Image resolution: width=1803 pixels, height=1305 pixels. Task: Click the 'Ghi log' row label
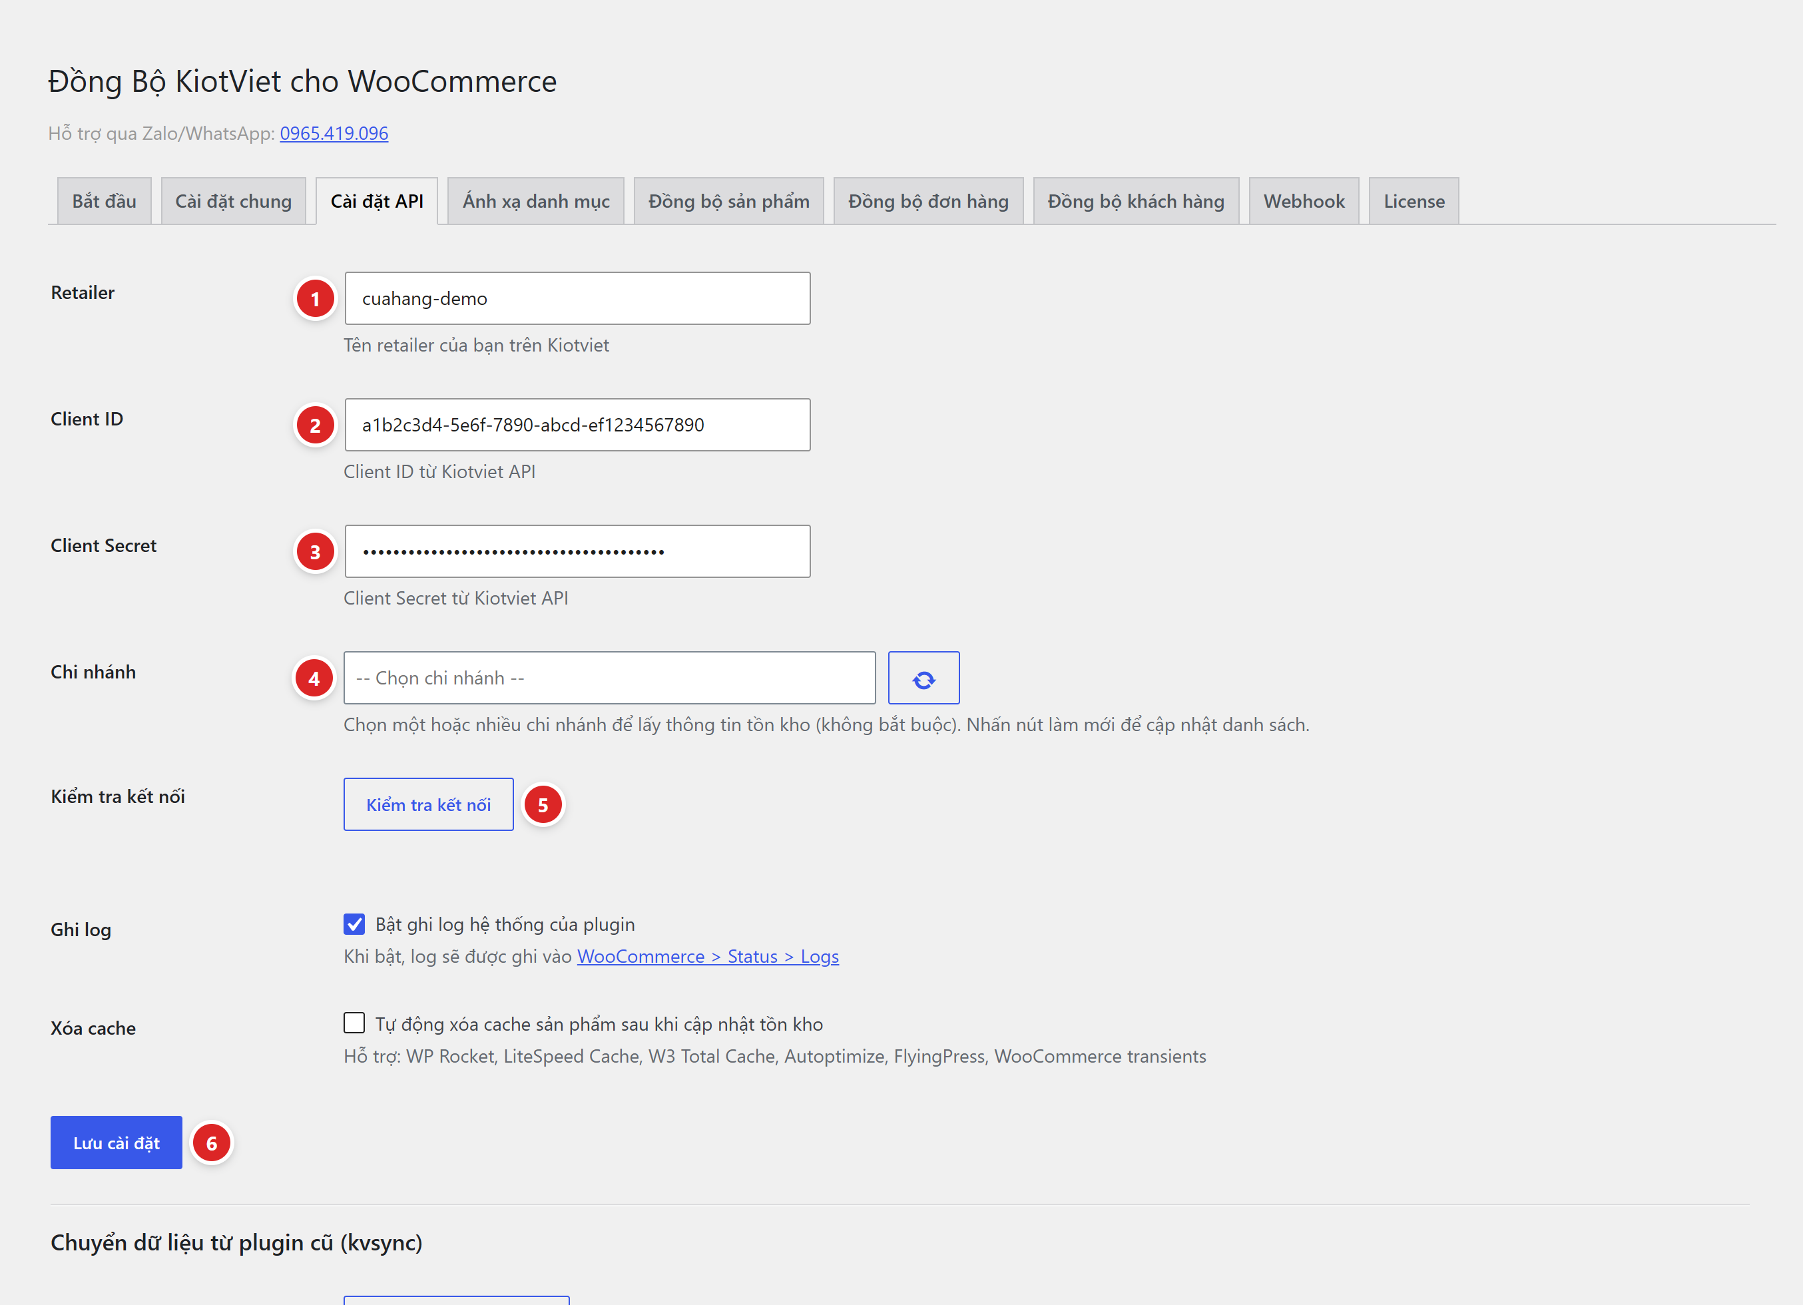81,930
